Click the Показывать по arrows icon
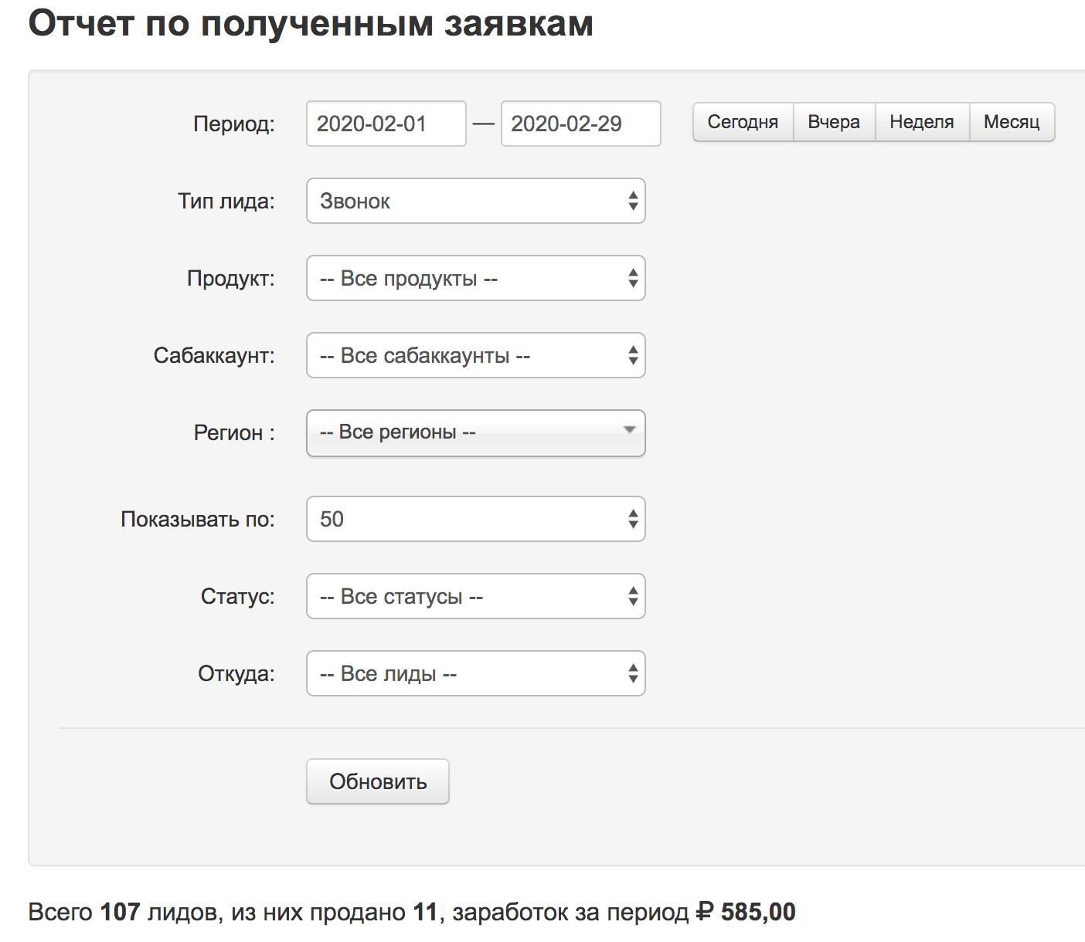 pos(633,519)
